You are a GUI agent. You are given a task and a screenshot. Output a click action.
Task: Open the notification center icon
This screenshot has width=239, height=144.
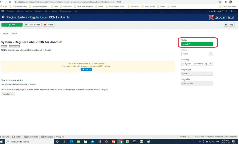234,142
